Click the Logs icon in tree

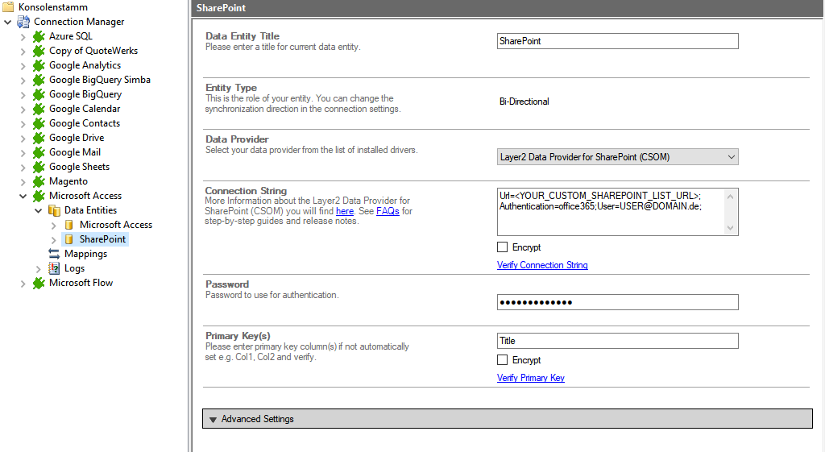pos(54,268)
